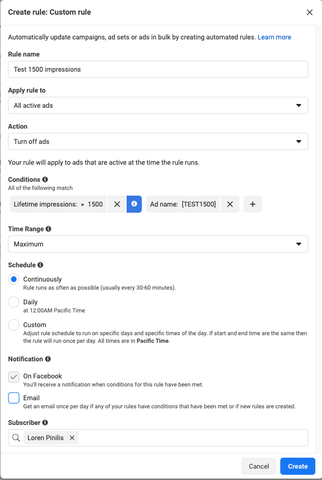The width and height of the screenshot is (322, 480).
Task: Show info tooltip next to Conditions heading
Action: (45, 179)
